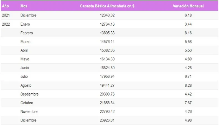Click the basket value 12340.02
This screenshot has height=125, width=219.
pos(107,15)
